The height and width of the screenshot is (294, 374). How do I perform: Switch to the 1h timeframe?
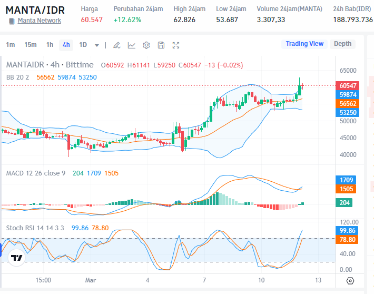point(50,45)
